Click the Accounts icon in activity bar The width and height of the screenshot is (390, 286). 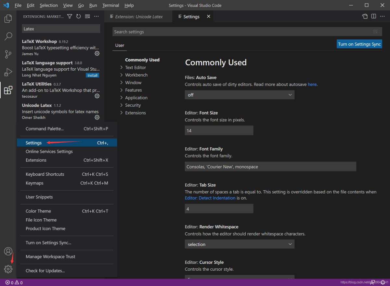(8, 252)
